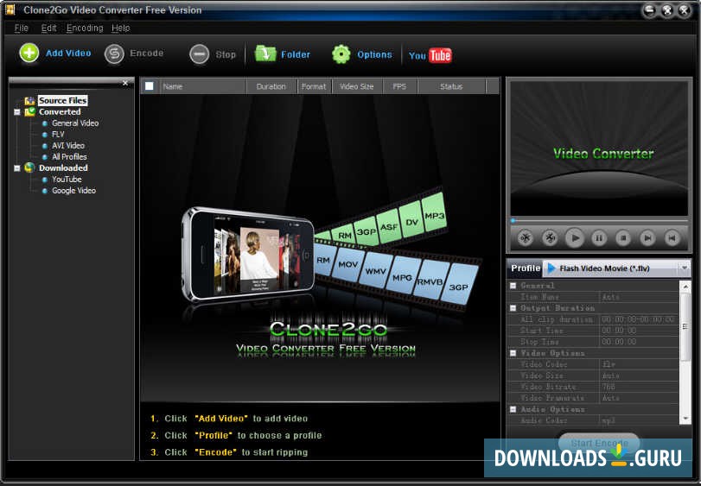Image resolution: width=701 pixels, height=486 pixels.
Task: Collapse the Converted tree node
Action: click(x=17, y=112)
